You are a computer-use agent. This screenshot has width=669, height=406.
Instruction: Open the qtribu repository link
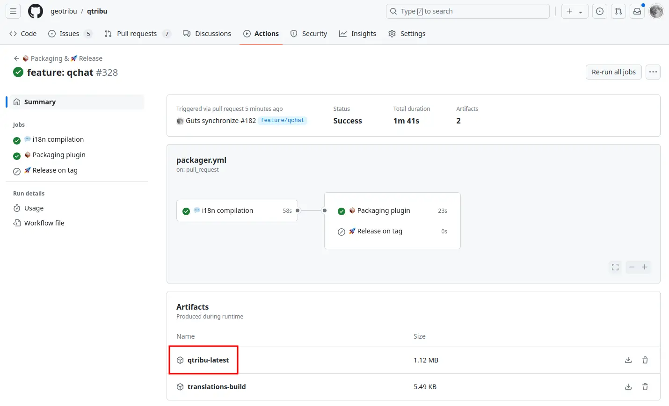coord(97,11)
